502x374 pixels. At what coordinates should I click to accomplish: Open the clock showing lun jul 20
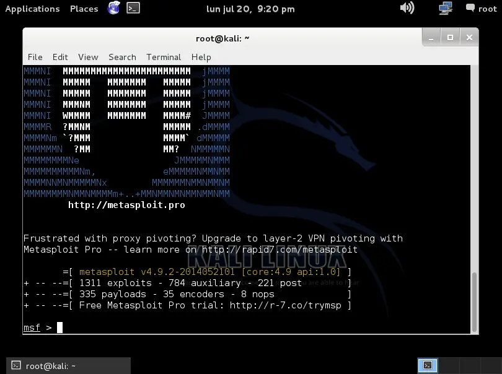(250, 9)
